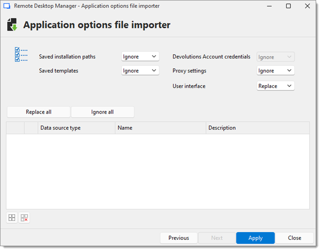Click the select all grid icon
This screenshot has height=251, width=321.
coord(12,218)
